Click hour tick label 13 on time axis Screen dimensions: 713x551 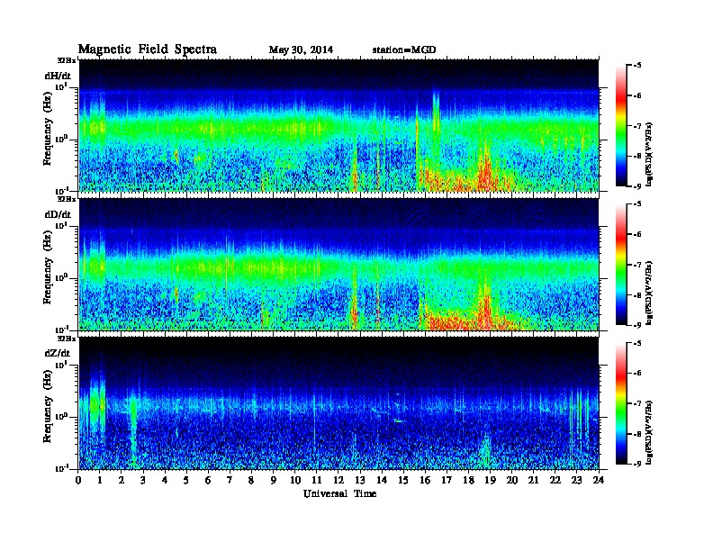click(x=360, y=480)
